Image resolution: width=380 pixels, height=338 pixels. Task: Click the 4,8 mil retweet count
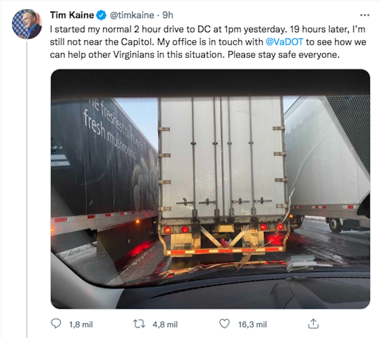(x=165, y=324)
